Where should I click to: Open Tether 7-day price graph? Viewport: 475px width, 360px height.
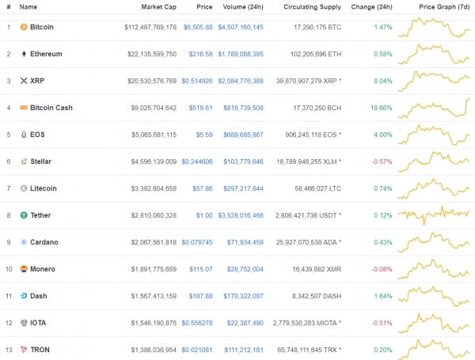[x=434, y=215]
